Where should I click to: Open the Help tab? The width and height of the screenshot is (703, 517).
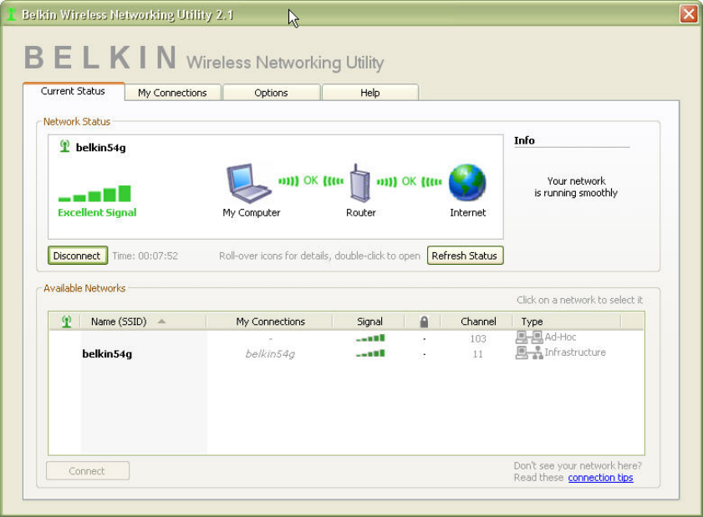tap(369, 93)
